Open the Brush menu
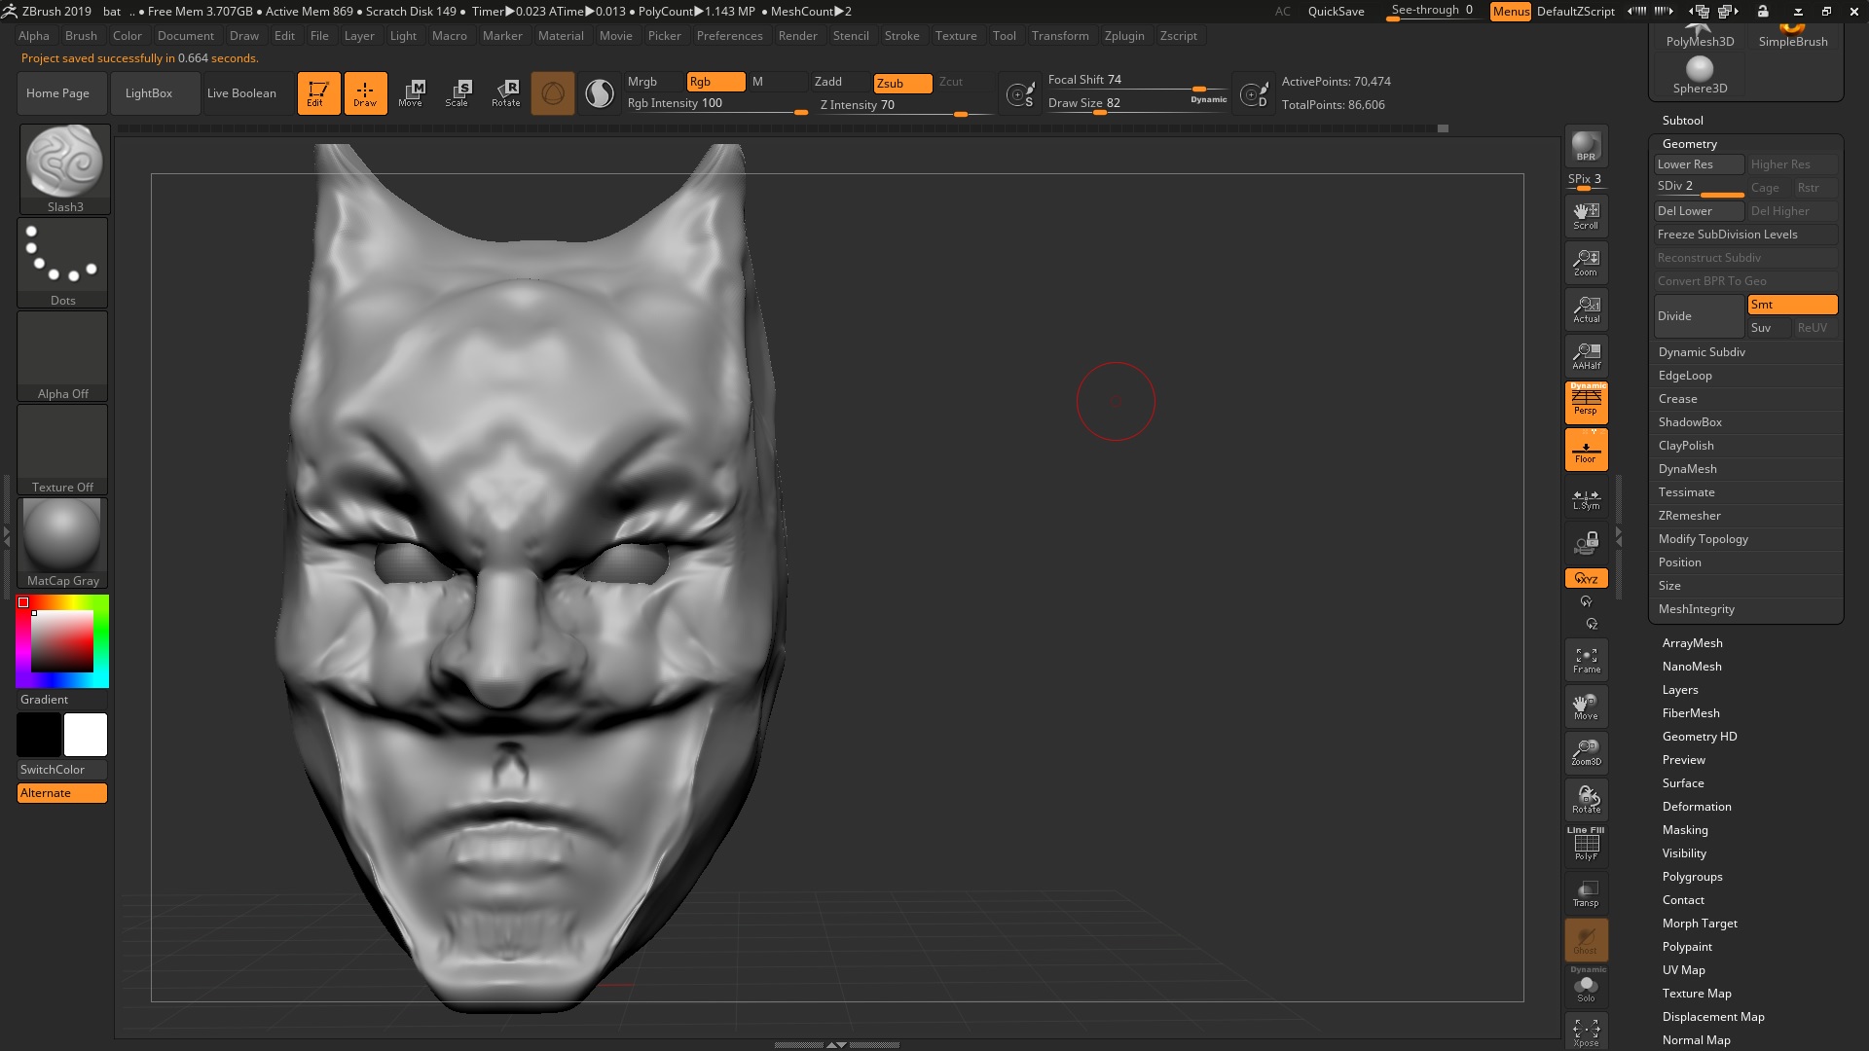The image size is (1869, 1051). pos(81,36)
